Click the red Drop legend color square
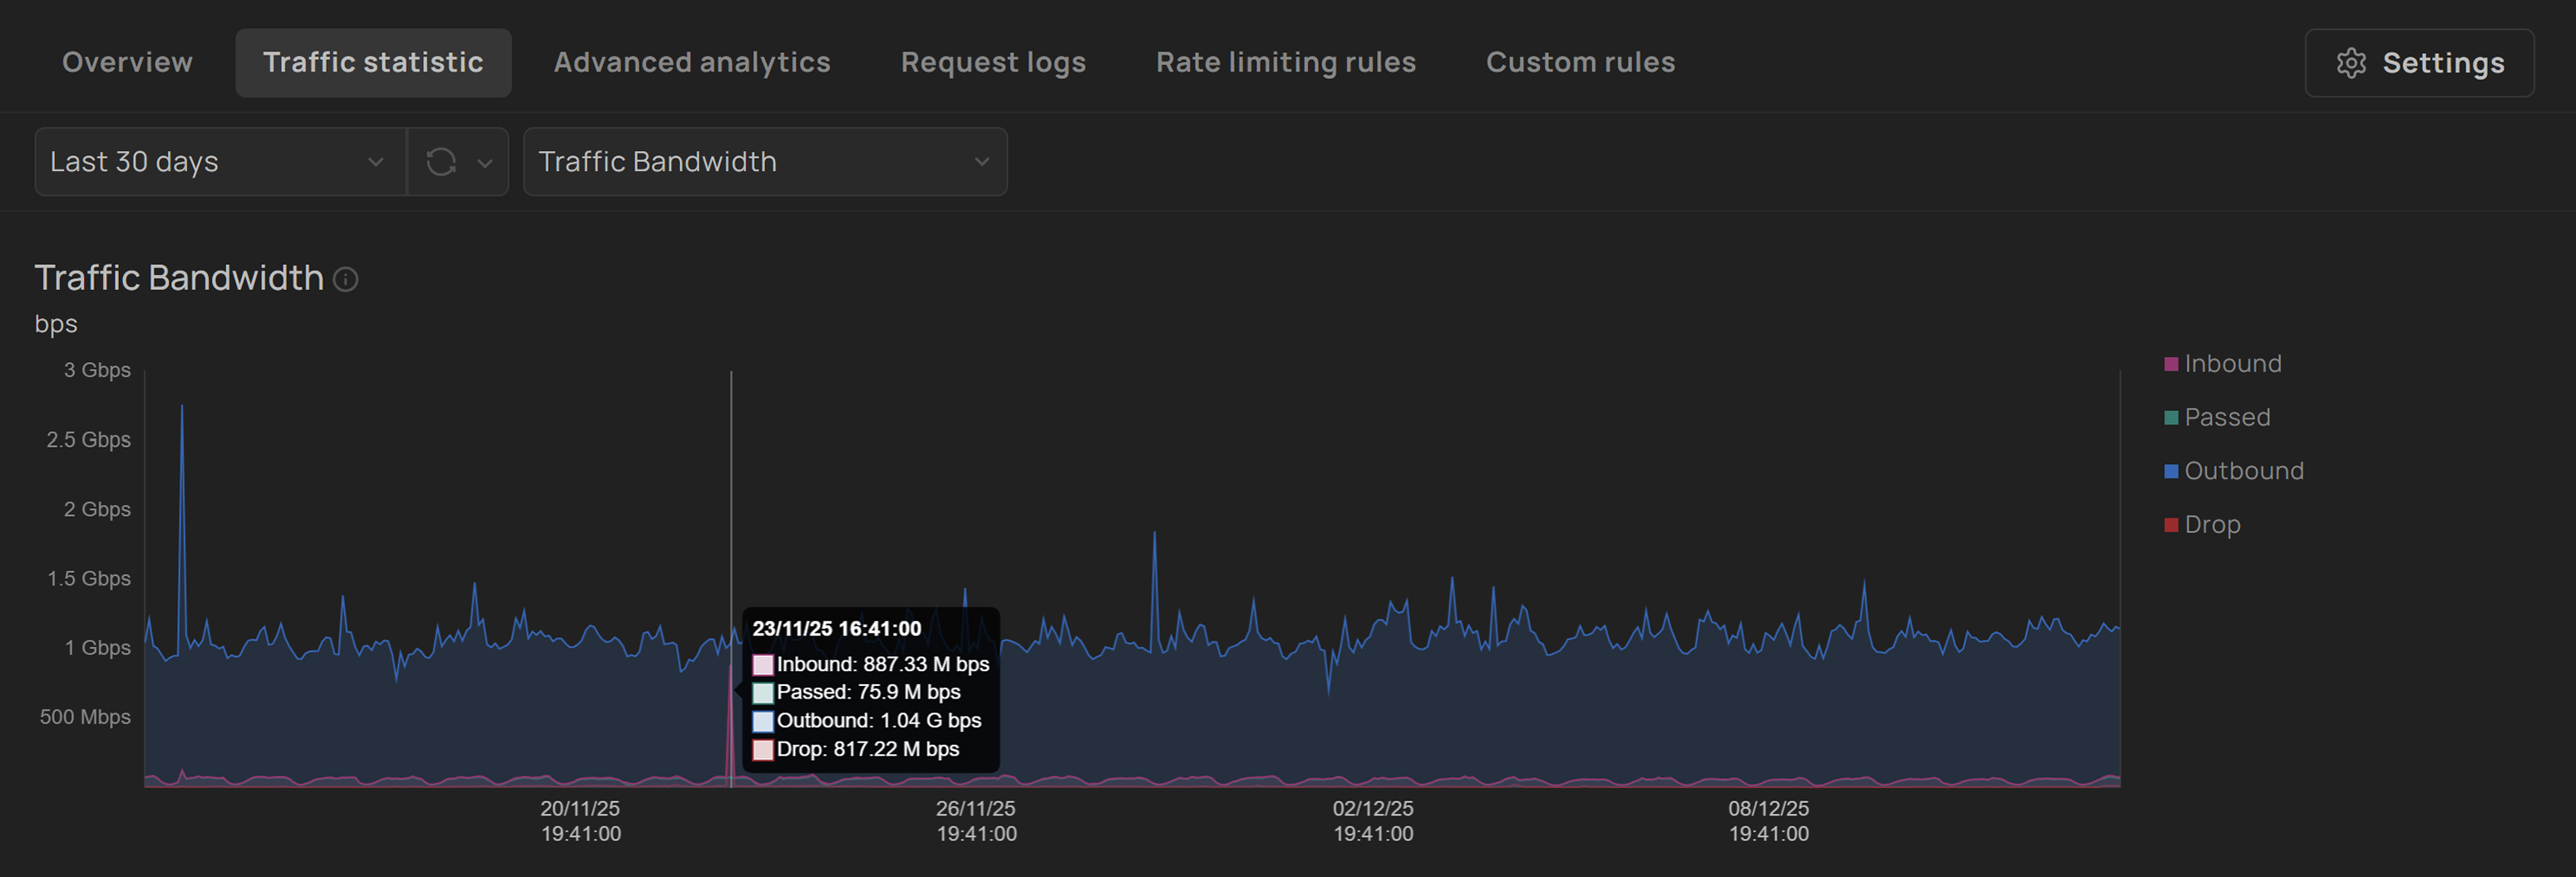 point(2171,526)
